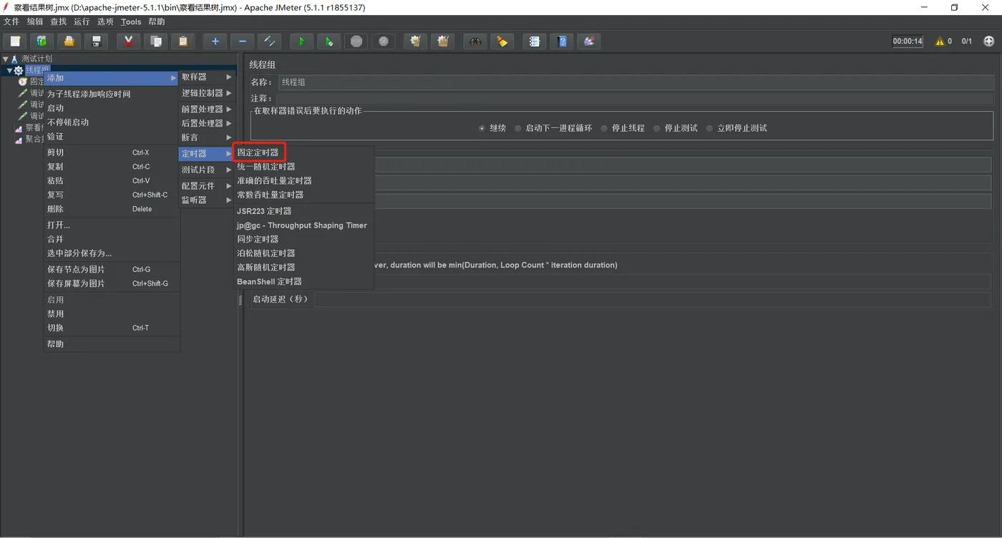The height and width of the screenshot is (538, 1002).
Task: Click the Clear all results icon
Action: (x=442, y=41)
